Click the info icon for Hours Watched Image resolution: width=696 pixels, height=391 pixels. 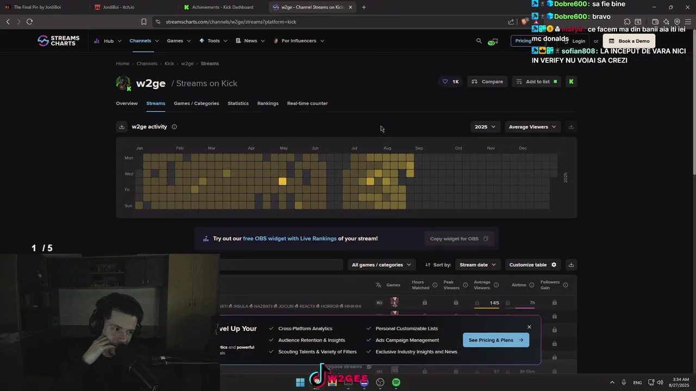(x=435, y=285)
